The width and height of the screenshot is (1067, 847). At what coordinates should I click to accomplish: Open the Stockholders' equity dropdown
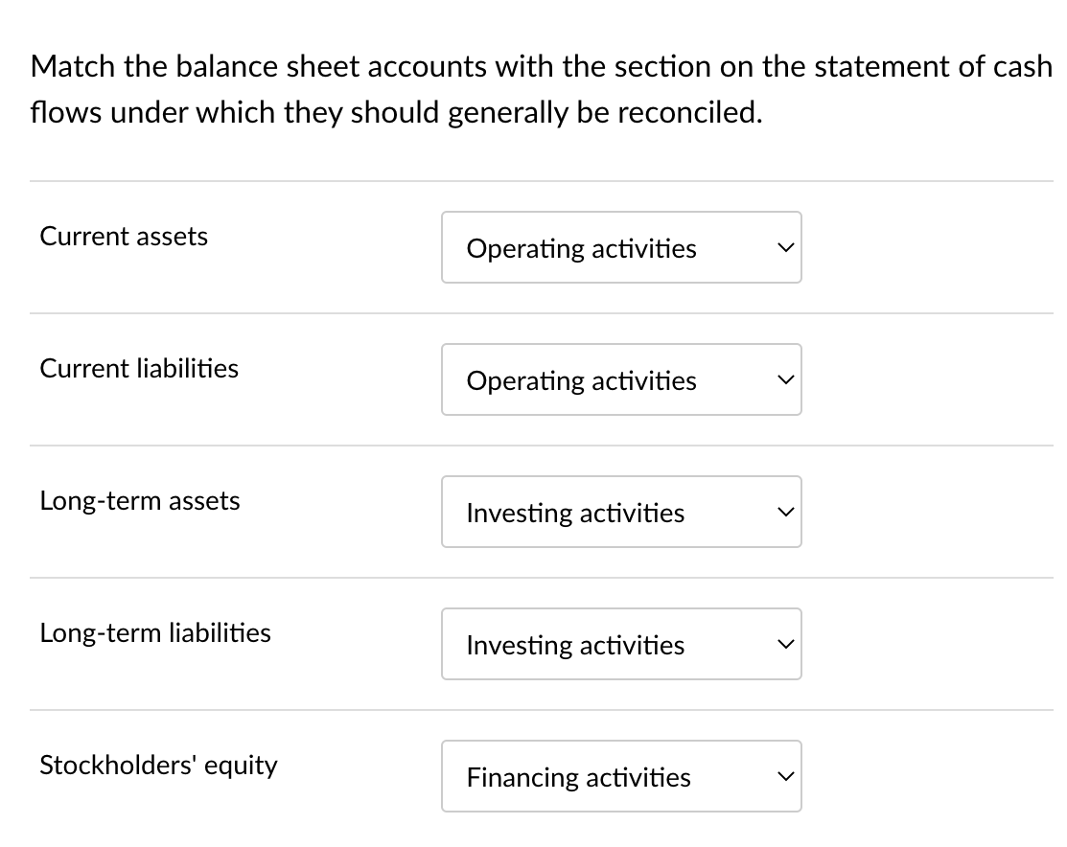click(x=621, y=776)
